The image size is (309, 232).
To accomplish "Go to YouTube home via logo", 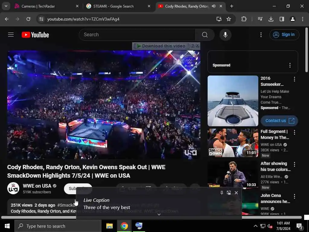I will coord(35,35).
